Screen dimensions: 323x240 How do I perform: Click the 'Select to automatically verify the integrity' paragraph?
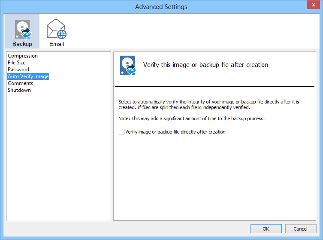click(208, 104)
